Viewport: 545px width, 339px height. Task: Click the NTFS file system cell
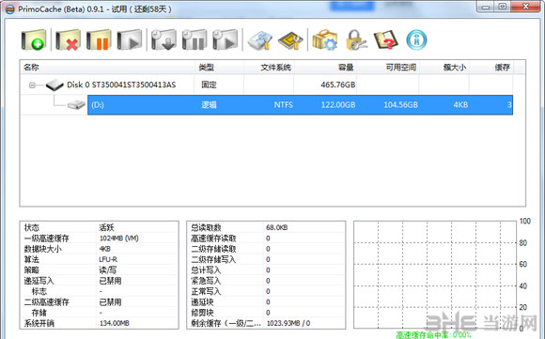(283, 105)
